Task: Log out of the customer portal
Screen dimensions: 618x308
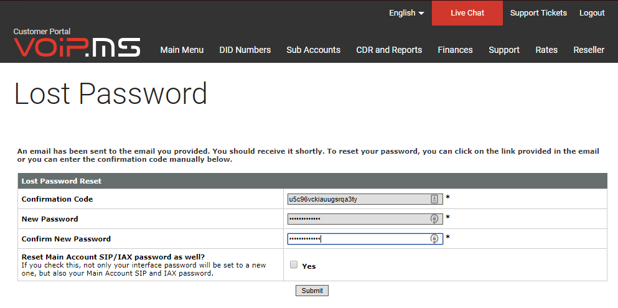Action: (591, 13)
